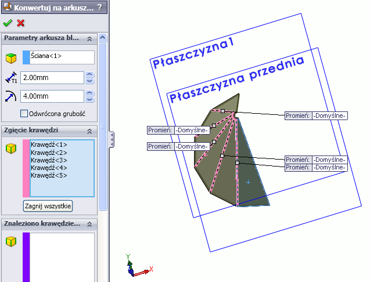This screenshot has width=370, height=282.
Task: Click bend edges cube icon in Zgięcie krawędzi
Action: coord(11,149)
